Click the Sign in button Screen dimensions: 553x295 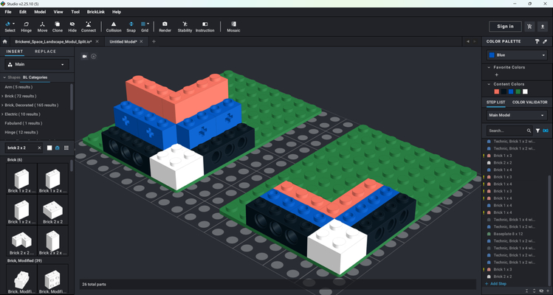tap(505, 27)
